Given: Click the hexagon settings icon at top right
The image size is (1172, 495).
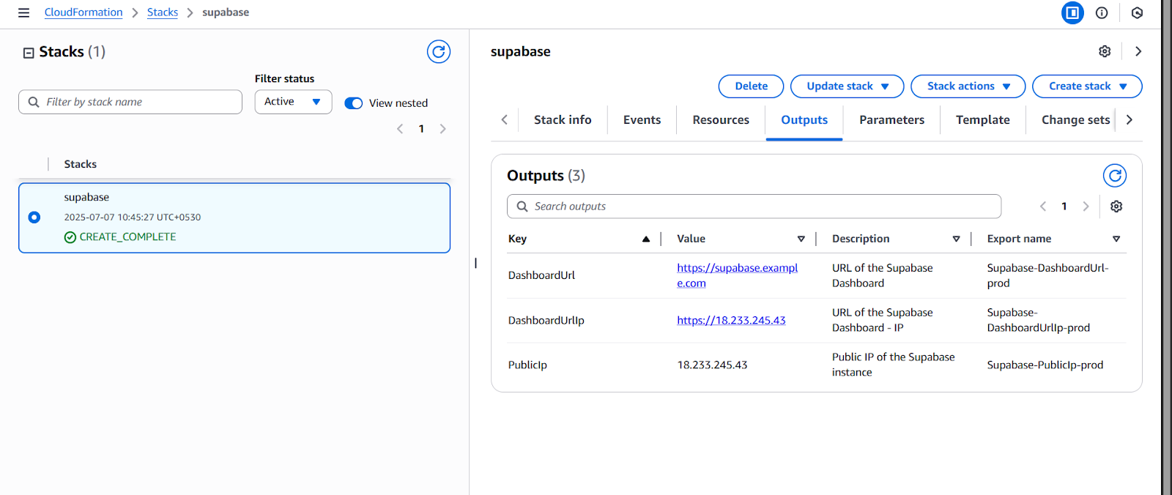Looking at the screenshot, I should [1137, 12].
